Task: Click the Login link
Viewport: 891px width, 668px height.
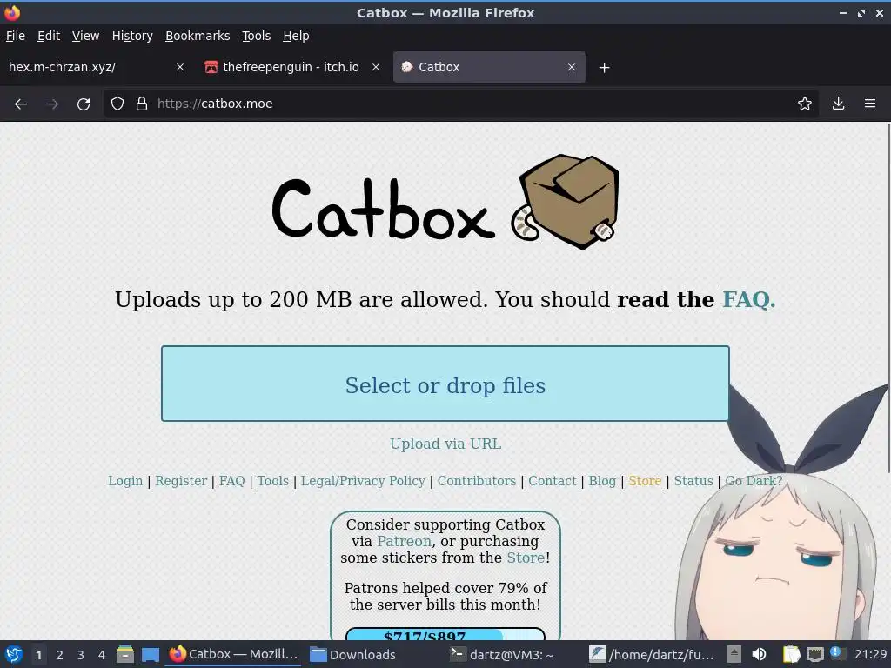Action: tap(125, 481)
